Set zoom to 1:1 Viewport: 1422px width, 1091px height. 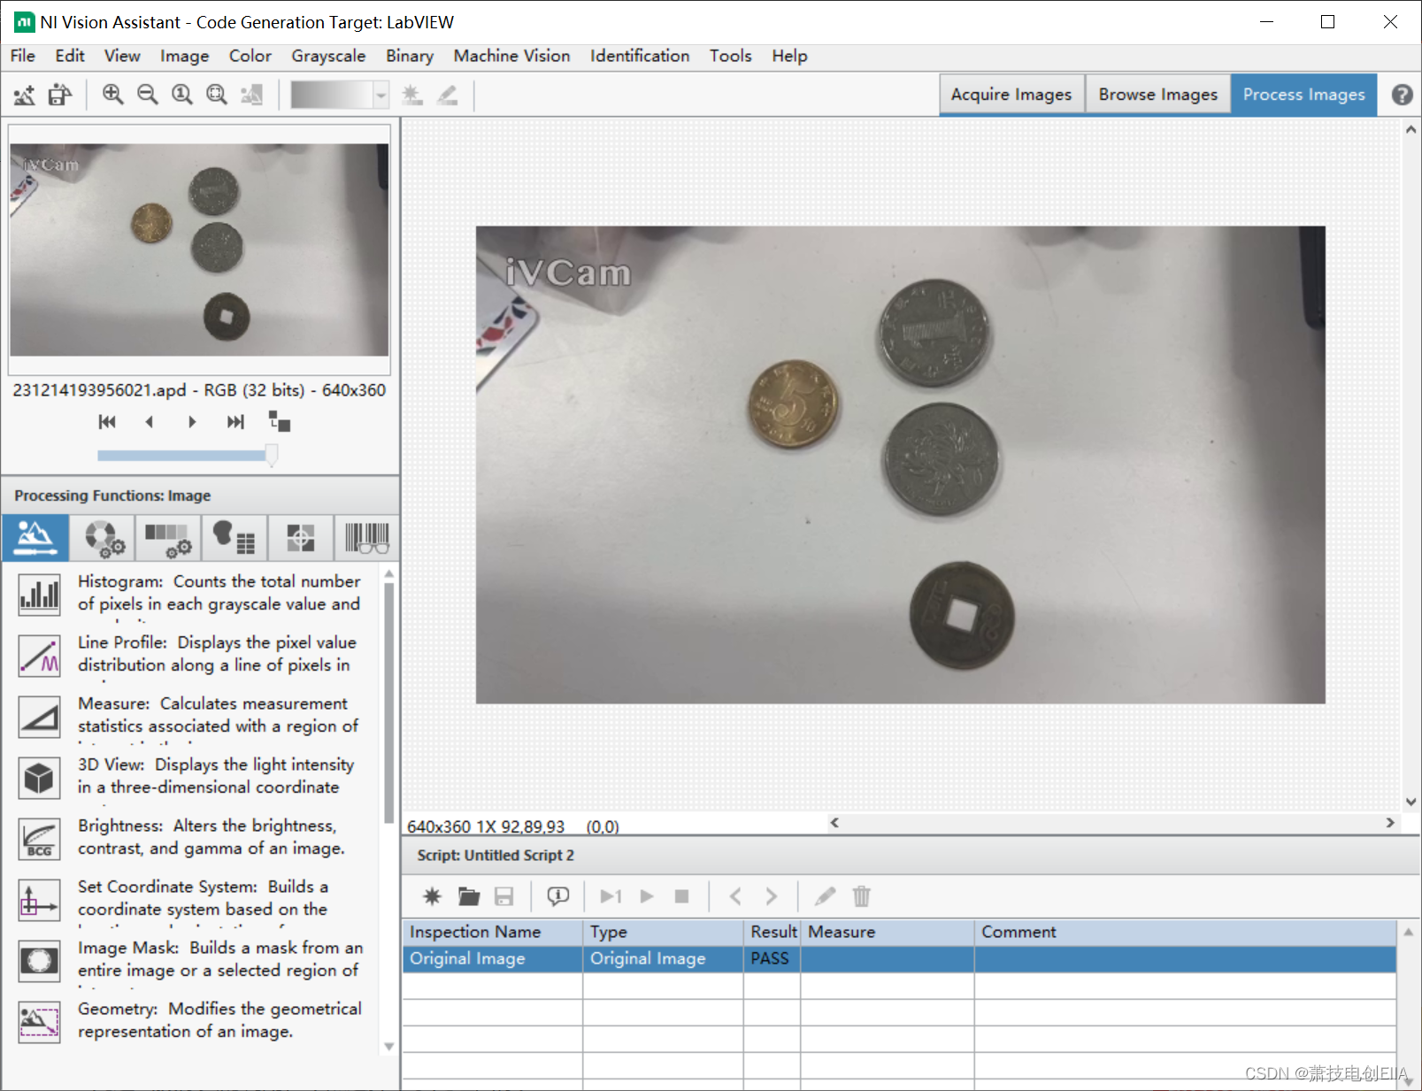tap(181, 95)
